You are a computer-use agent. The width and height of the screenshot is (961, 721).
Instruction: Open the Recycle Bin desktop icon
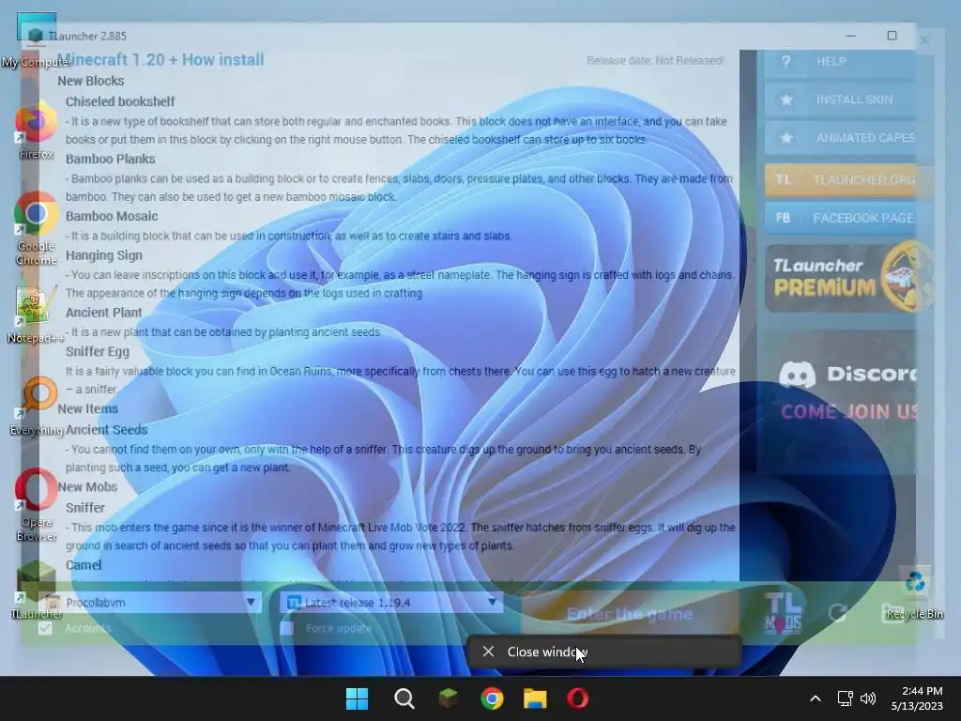(914, 593)
